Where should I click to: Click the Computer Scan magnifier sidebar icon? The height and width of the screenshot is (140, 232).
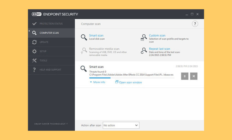coord(34,33)
